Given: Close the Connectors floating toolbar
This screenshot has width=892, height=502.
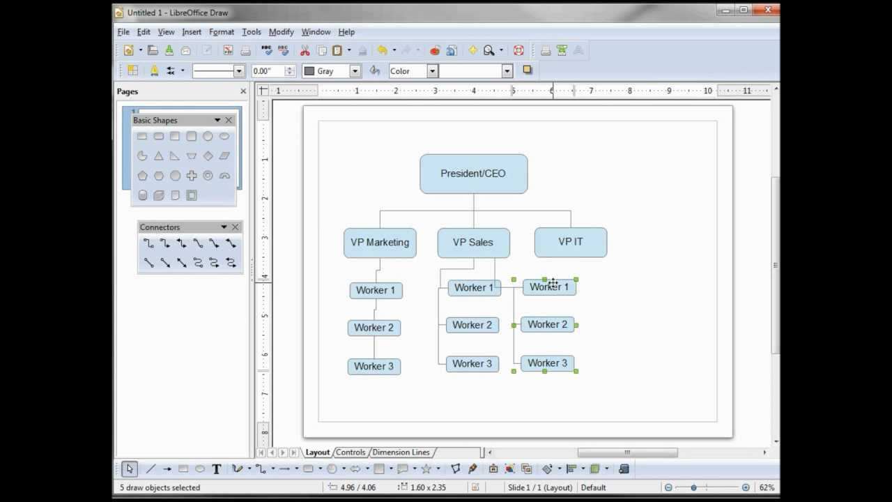Looking at the screenshot, I should click(235, 227).
